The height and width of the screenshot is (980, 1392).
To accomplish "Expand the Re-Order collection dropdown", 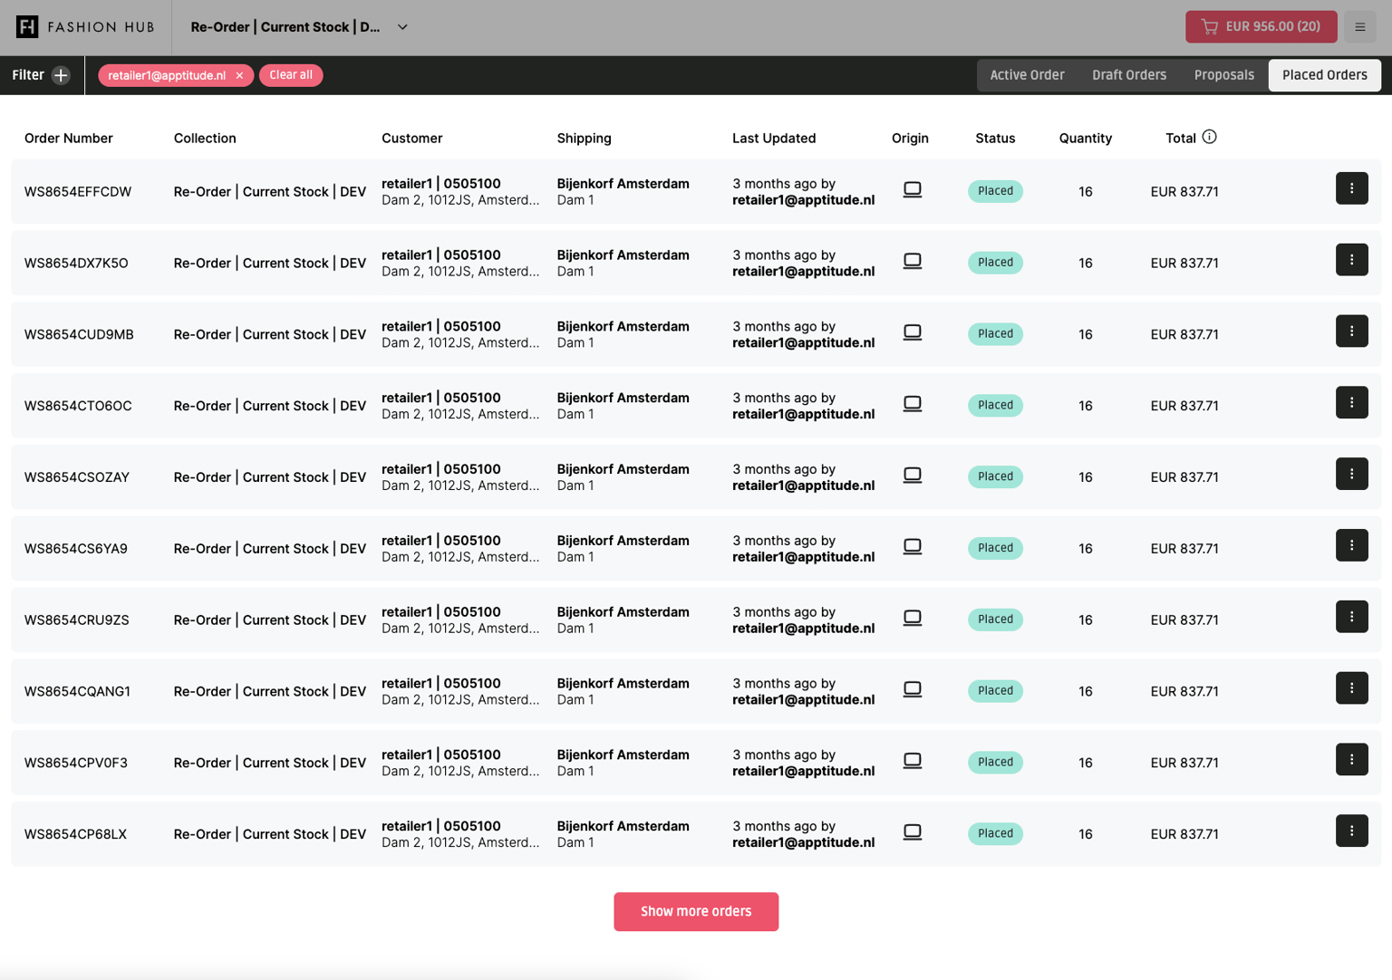I will coord(402,27).
